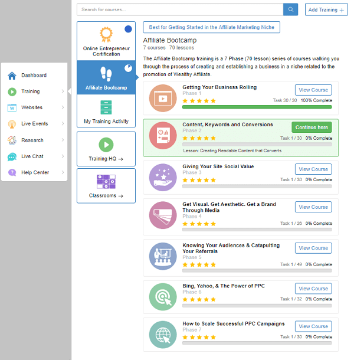Open the Classrooms link

click(x=106, y=186)
